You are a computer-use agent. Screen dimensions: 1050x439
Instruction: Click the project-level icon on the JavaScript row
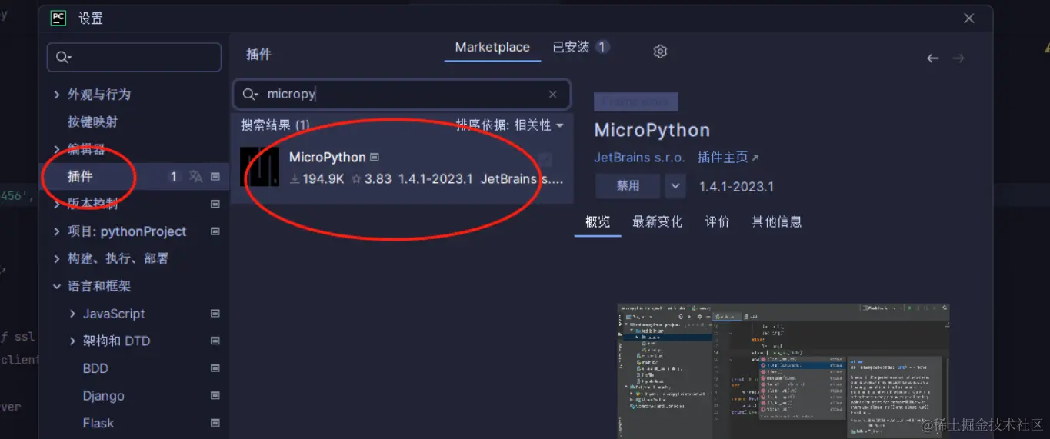pyautogui.click(x=215, y=314)
